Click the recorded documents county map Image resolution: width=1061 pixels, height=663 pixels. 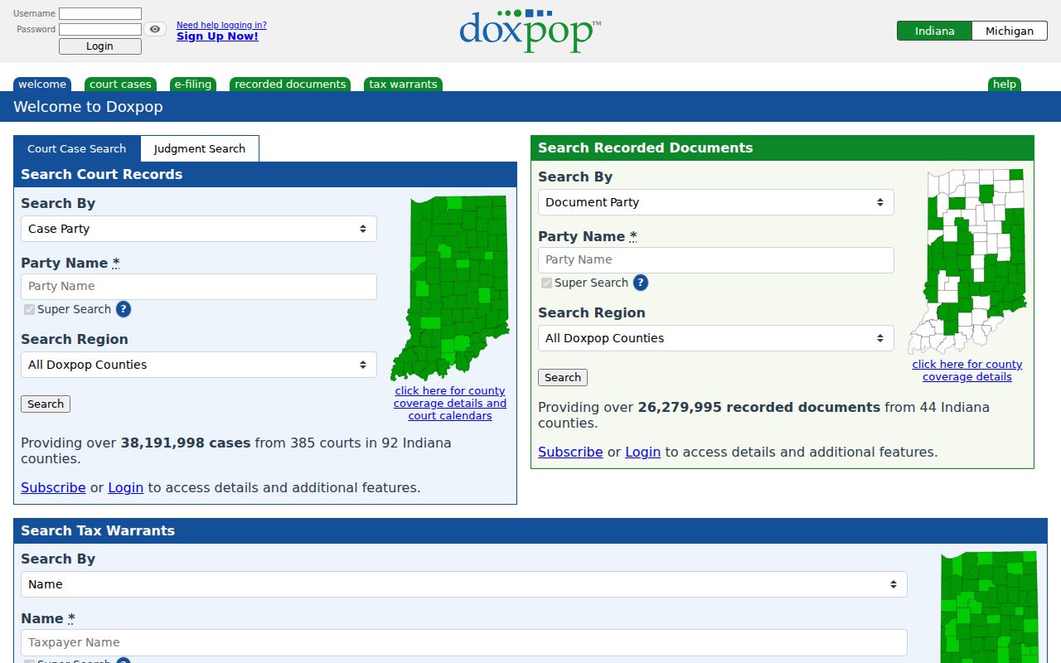tap(967, 262)
